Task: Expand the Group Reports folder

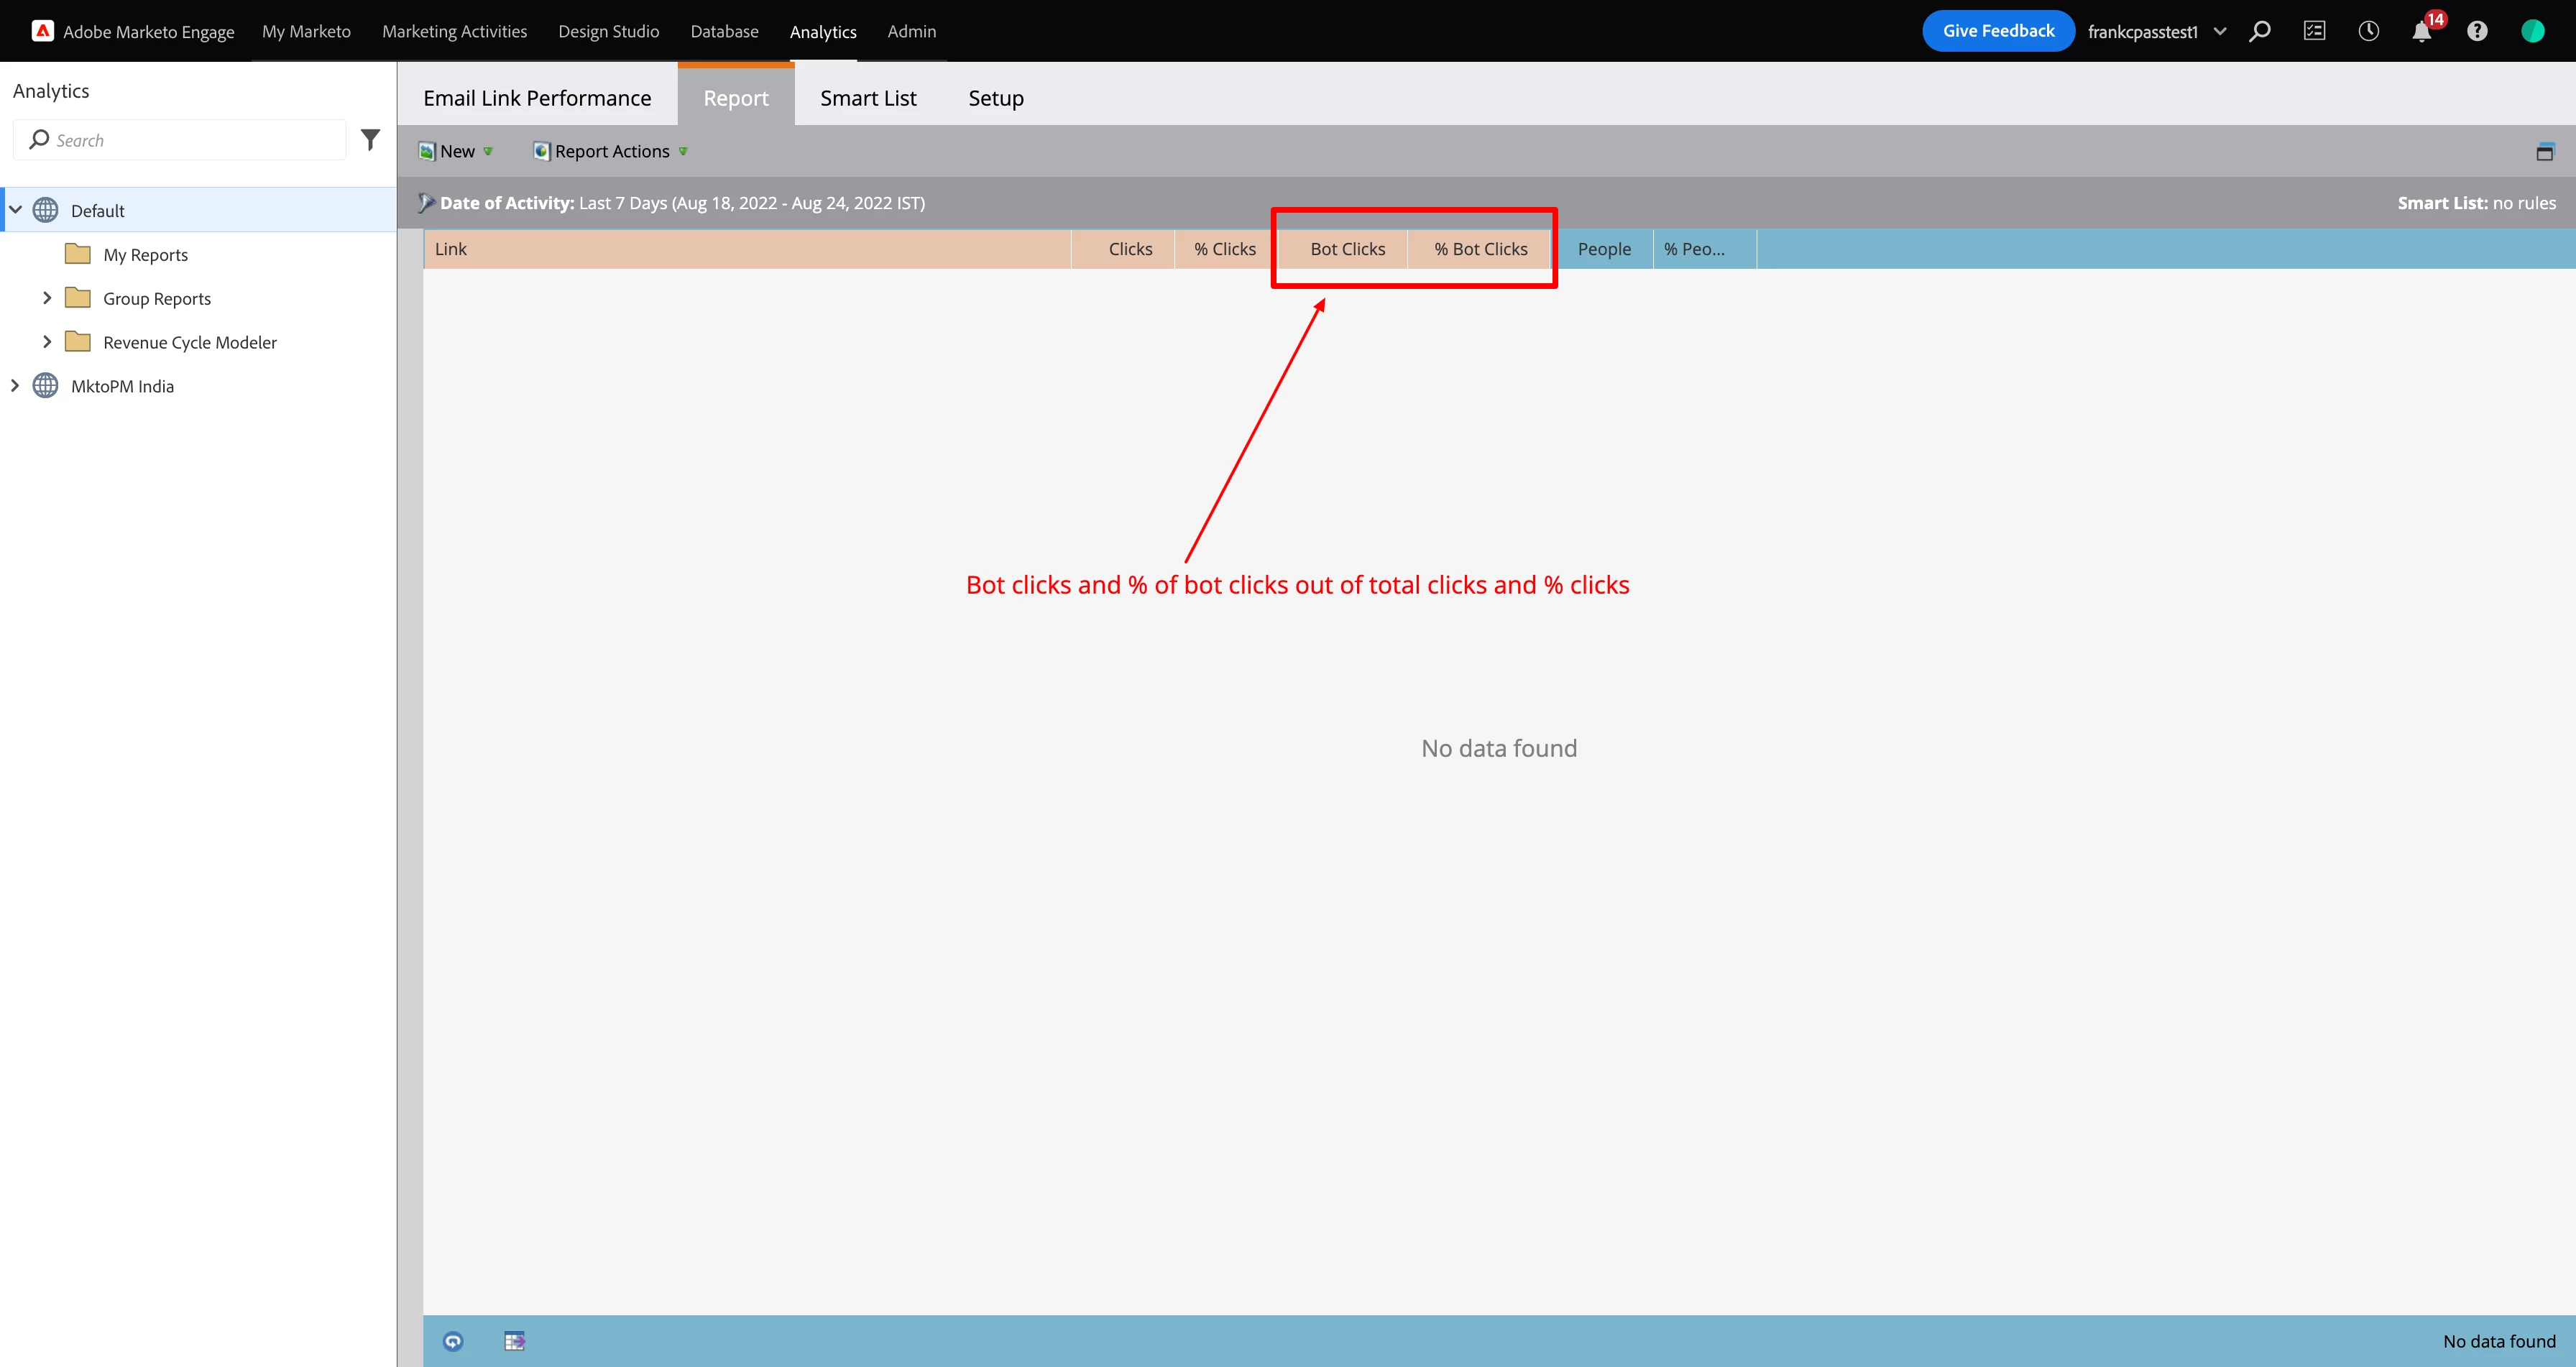Action: (x=47, y=298)
